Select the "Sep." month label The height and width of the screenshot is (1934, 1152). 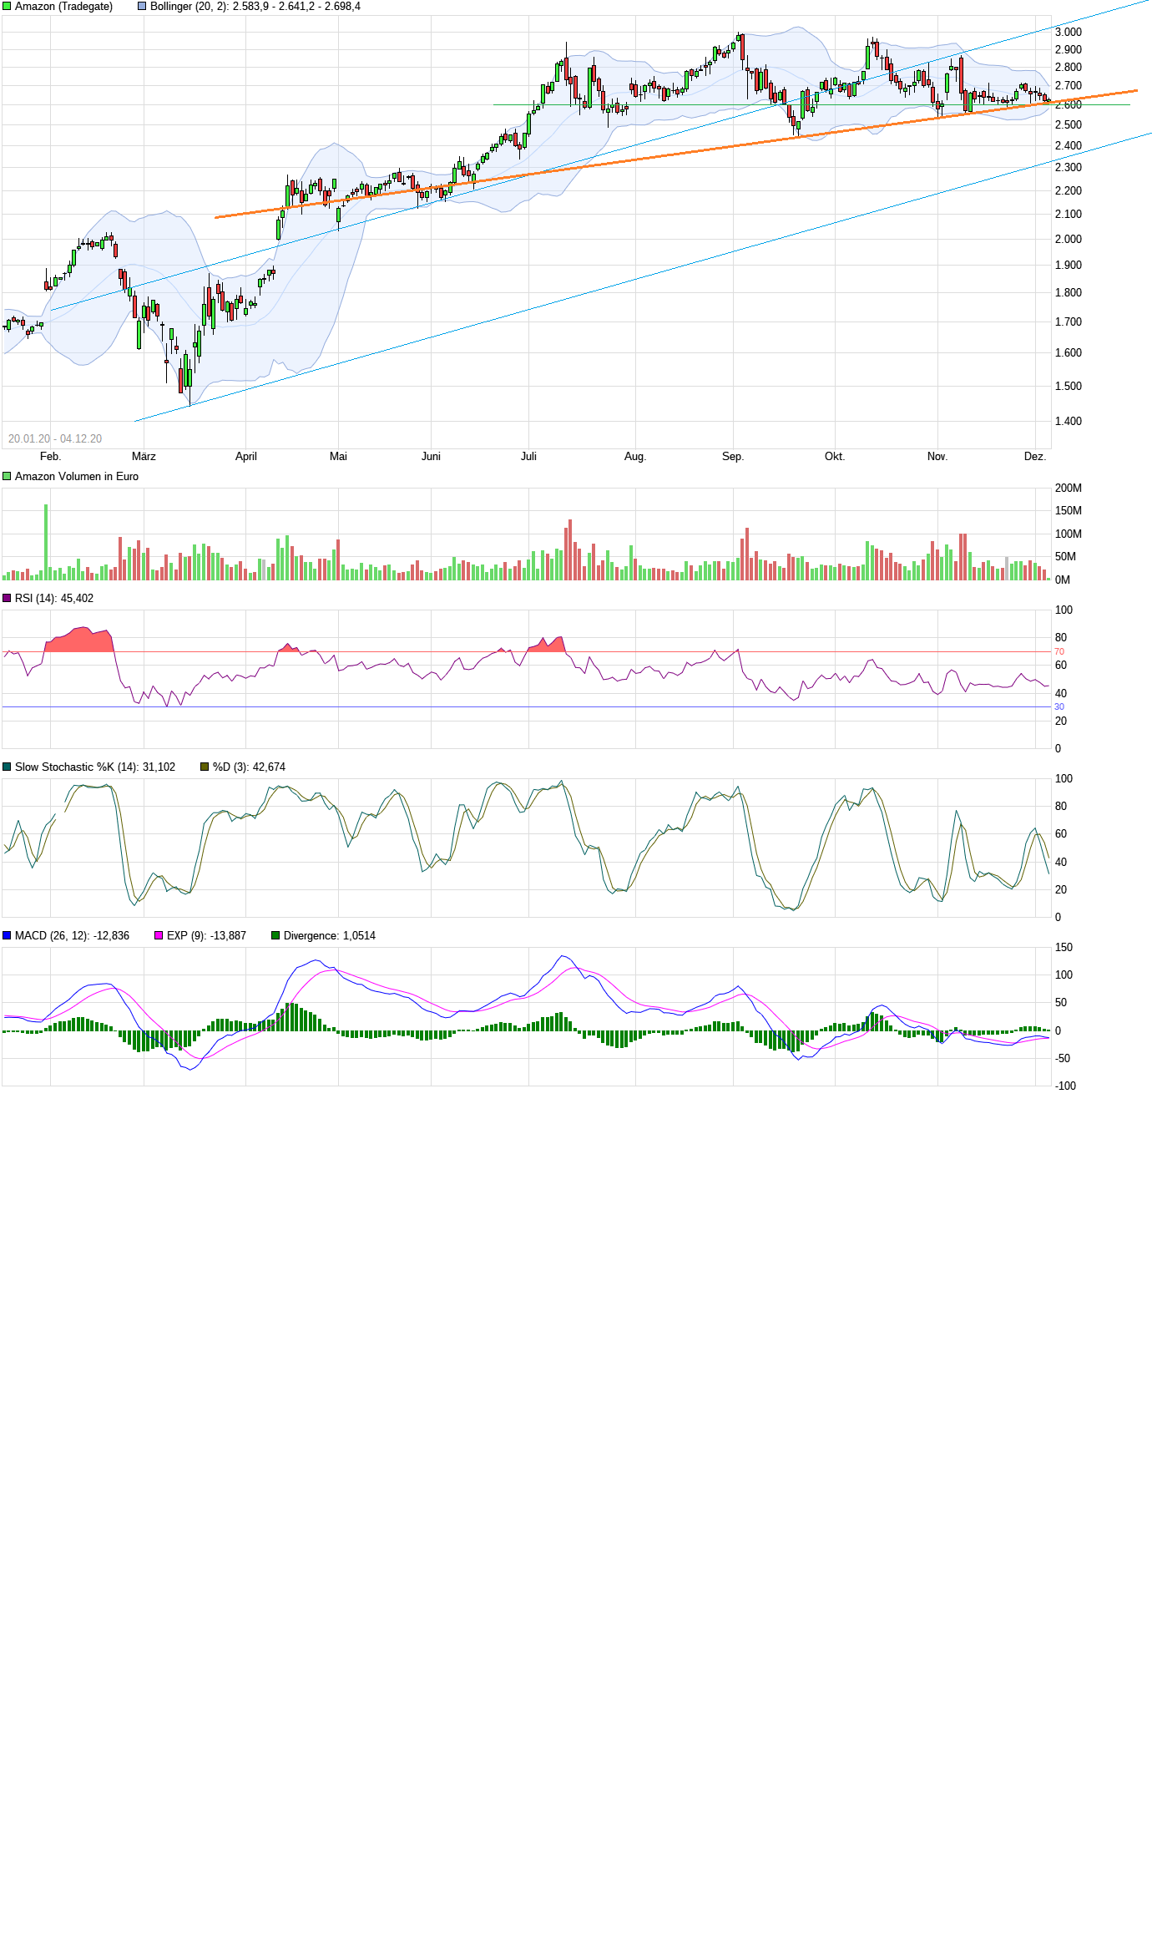pyautogui.click(x=733, y=457)
